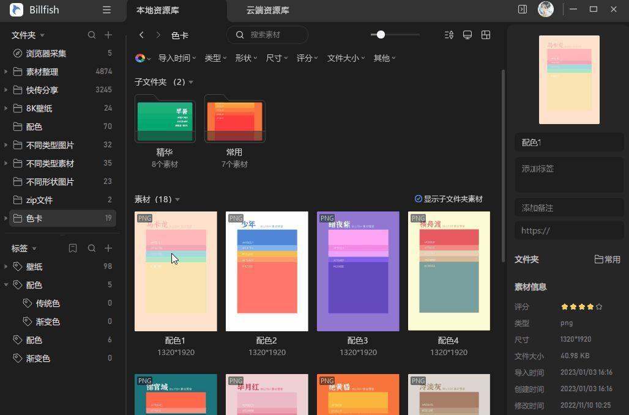Click the hamburger menu icon beside Billfish

(106, 10)
